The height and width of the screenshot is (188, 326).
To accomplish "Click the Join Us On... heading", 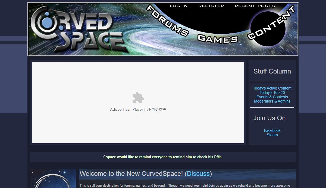I will 272,118.
